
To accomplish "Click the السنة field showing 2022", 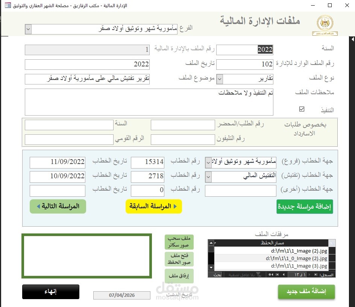I will [245, 50].
